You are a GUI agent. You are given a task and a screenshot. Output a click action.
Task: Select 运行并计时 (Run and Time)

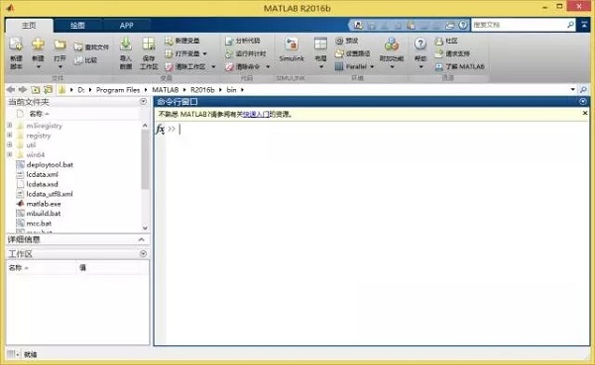(x=246, y=53)
